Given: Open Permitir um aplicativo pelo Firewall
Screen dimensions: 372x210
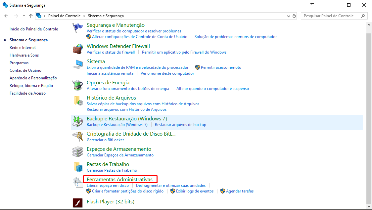Looking at the screenshot, I should [184, 52].
